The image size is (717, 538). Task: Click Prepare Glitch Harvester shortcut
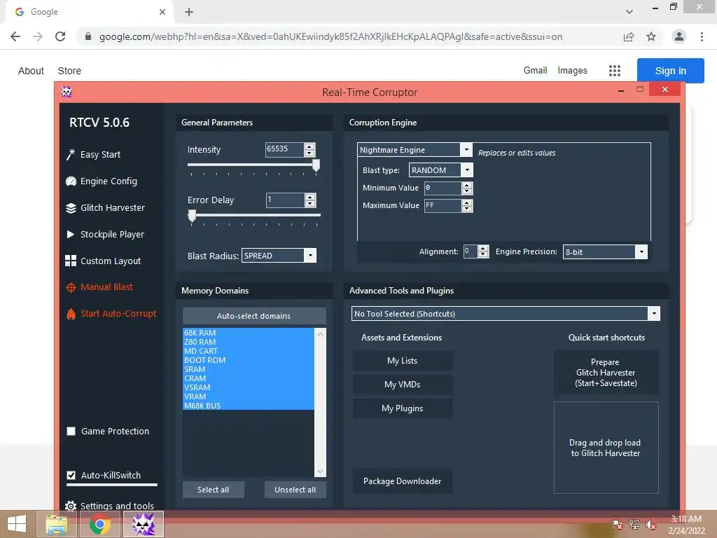[x=606, y=373]
